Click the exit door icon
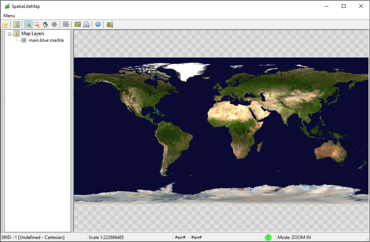Image resolution: width=370 pixels, height=242 pixels. [x=110, y=24]
